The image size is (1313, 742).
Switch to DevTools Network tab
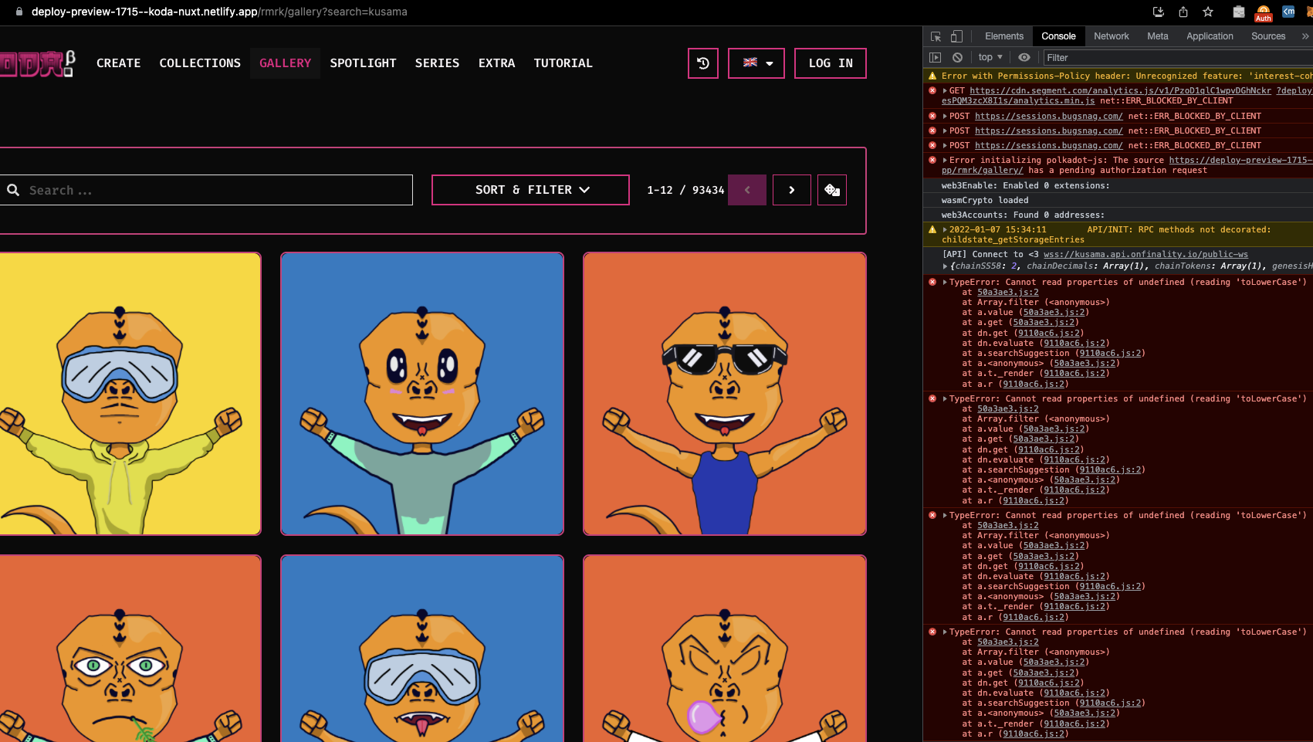(x=1111, y=36)
